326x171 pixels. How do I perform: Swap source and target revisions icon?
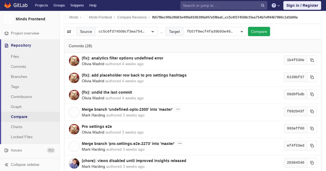coord(69,31)
